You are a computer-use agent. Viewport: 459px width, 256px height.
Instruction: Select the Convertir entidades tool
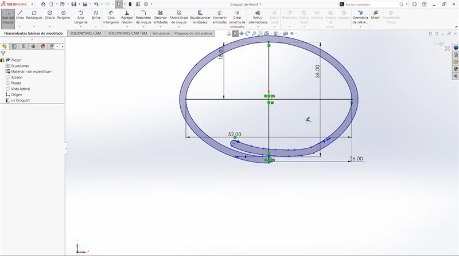[x=220, y=17]
